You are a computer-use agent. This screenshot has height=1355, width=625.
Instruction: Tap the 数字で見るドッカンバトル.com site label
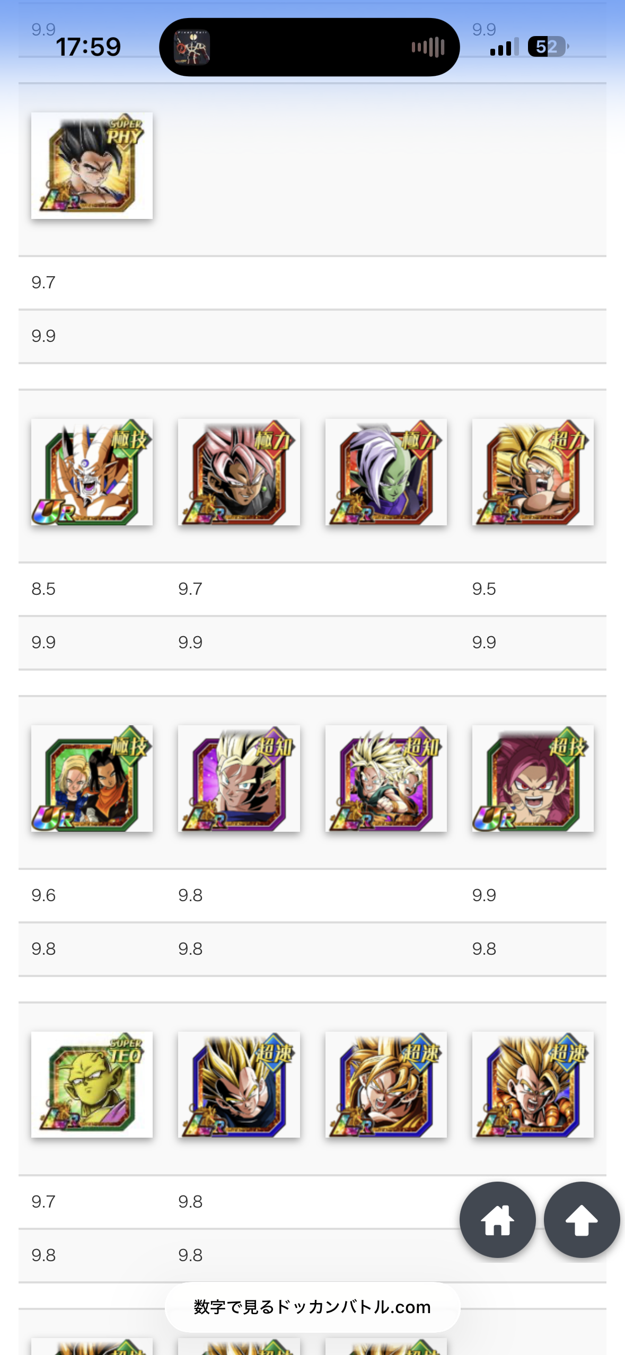coord(312,1307)
